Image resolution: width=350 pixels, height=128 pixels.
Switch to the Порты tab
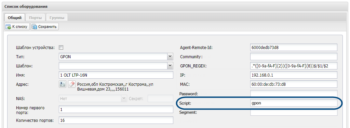tap(35, 18)
